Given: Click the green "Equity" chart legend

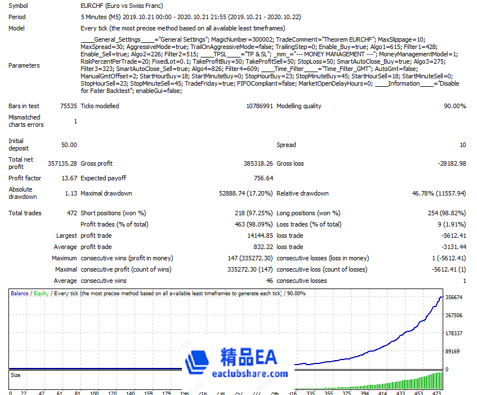Looking at the screenshot, I should pyautogui.click(x=41, y=294).
